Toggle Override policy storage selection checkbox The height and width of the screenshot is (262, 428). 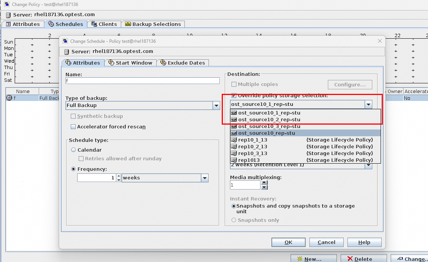coord(234,95)
